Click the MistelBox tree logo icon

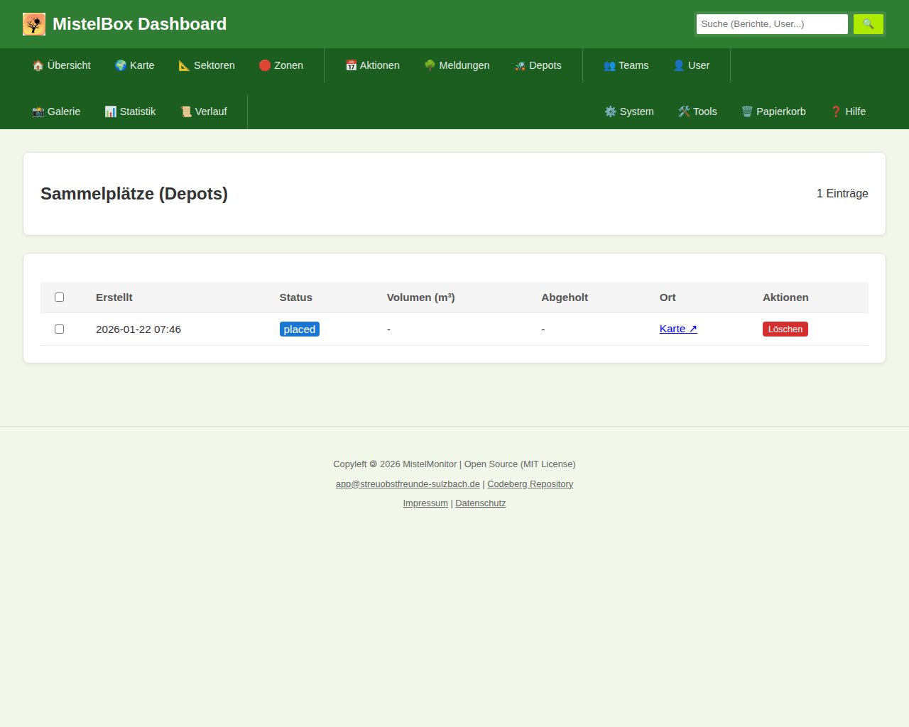(x=34, y=24)
